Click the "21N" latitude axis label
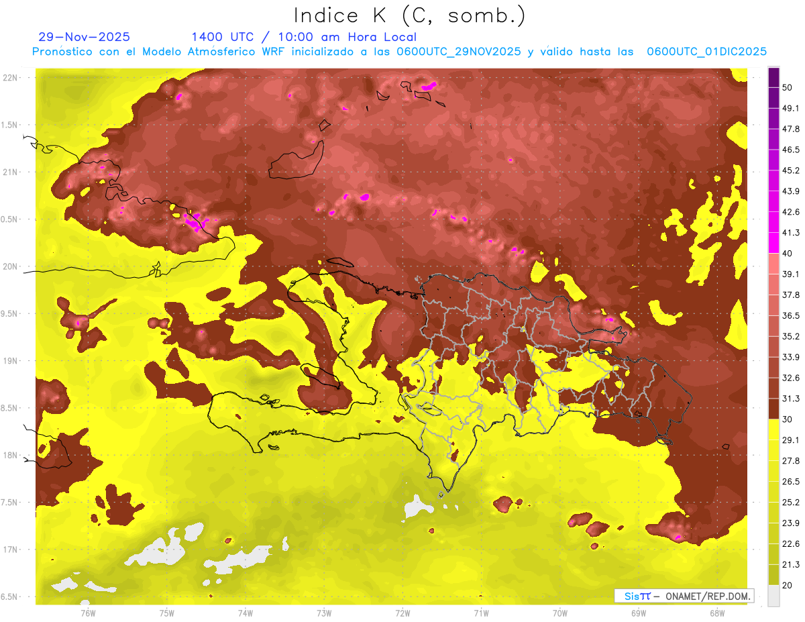This screenshot has width=805, height=622. point(10,172)
